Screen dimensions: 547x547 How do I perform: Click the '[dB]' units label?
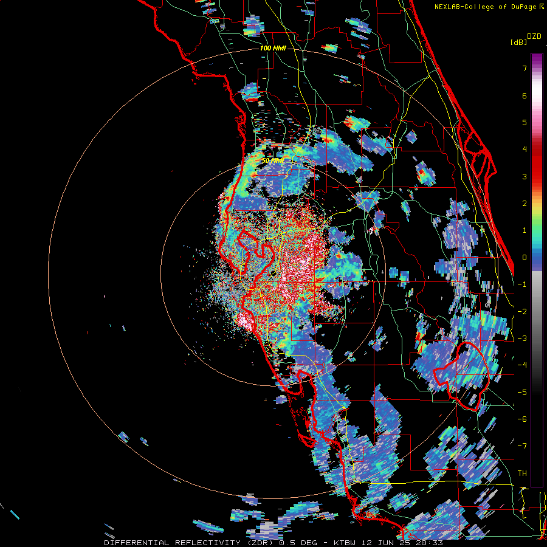pyautogui.click(x=518, y=42)
